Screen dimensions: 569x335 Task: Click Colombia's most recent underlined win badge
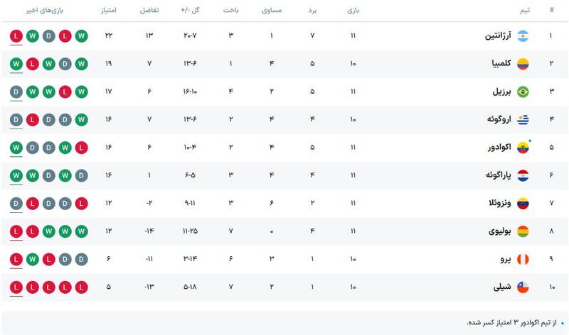coord(16,64)
